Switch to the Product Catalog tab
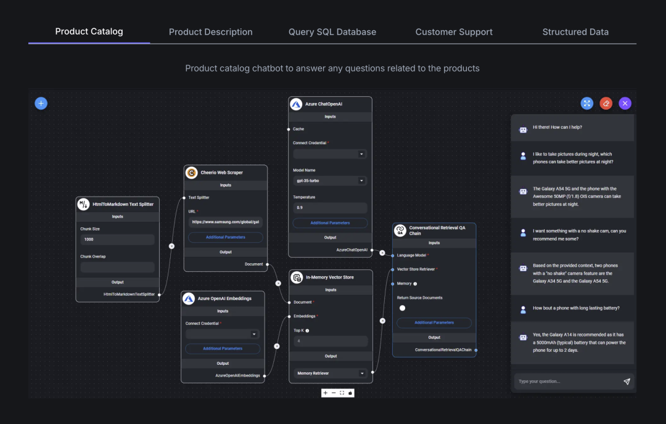Screen dimensions: 666x424 tap(89, 31)
